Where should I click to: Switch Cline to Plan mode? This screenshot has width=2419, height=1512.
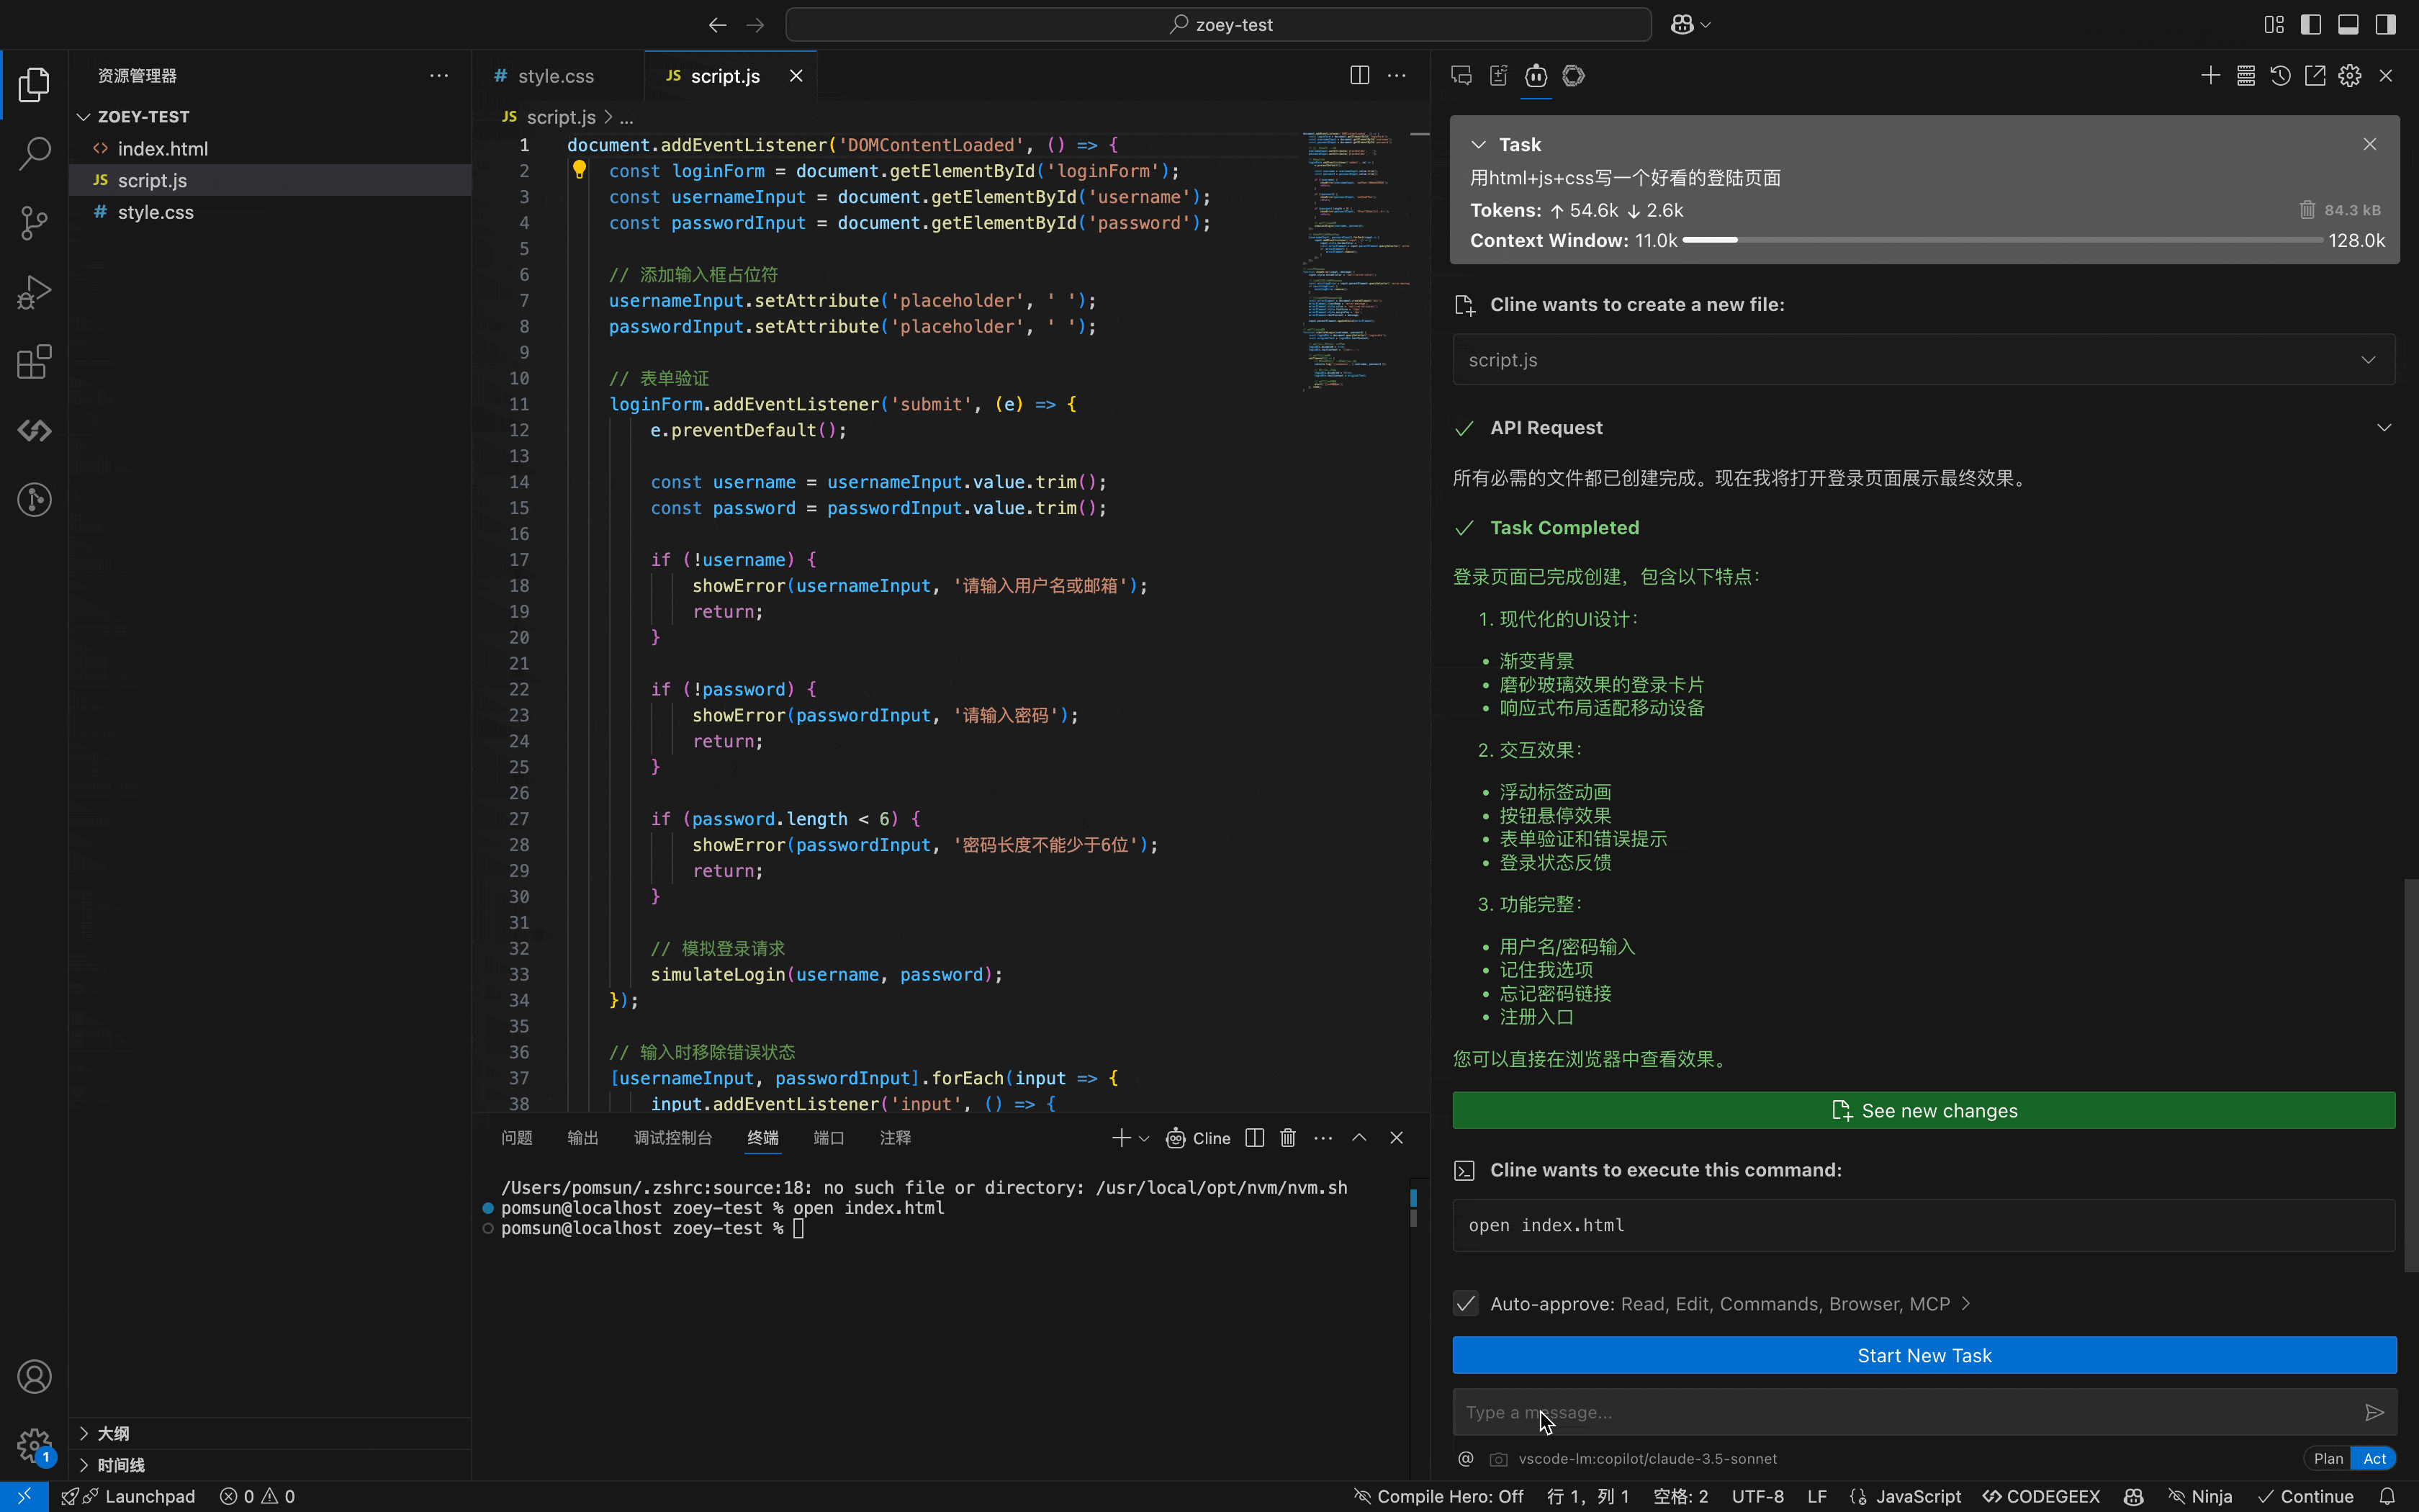point(2328,1459)
